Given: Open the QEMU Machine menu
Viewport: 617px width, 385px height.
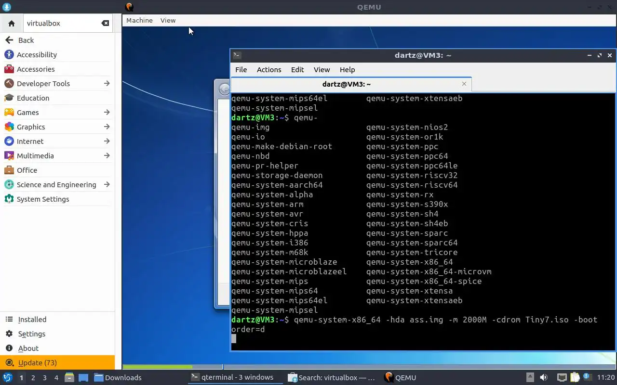Looking at the screenshot, I should (x=139, y=20).
